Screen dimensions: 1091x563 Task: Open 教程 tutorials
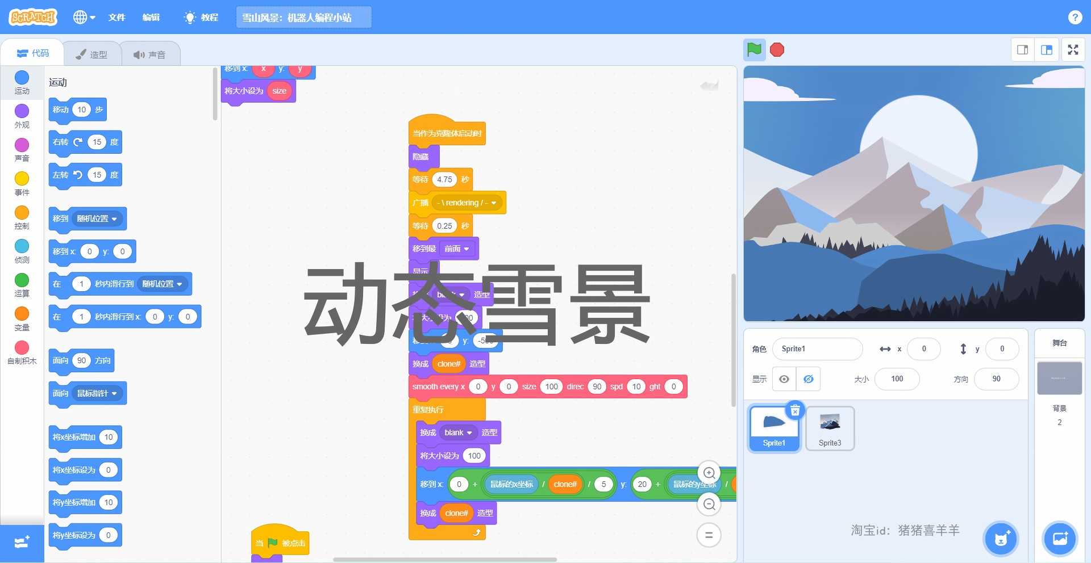[x=201, y=17]
